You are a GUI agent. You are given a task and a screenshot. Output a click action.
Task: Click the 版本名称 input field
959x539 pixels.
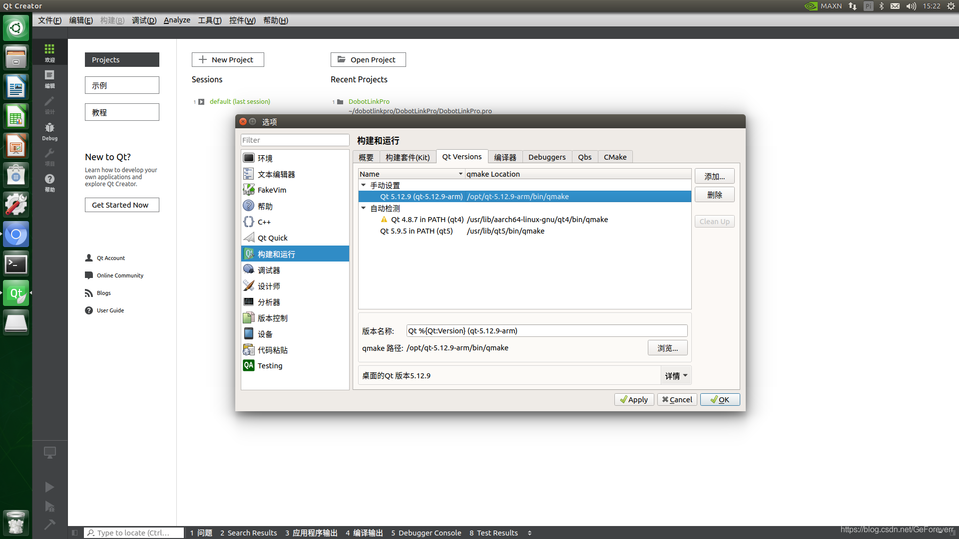pos(546,330)
